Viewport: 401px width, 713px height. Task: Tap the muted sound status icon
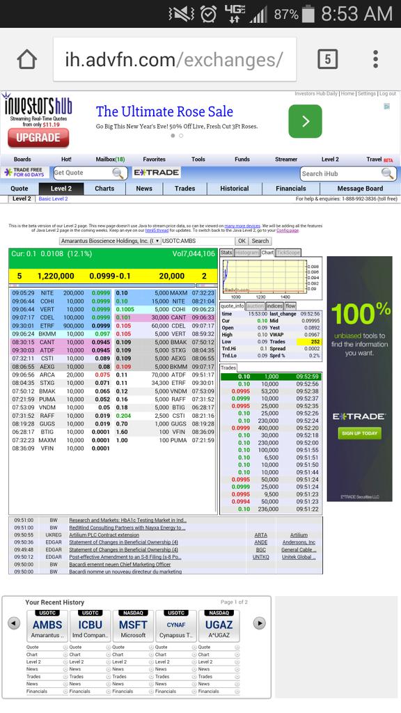pos(181,14)
